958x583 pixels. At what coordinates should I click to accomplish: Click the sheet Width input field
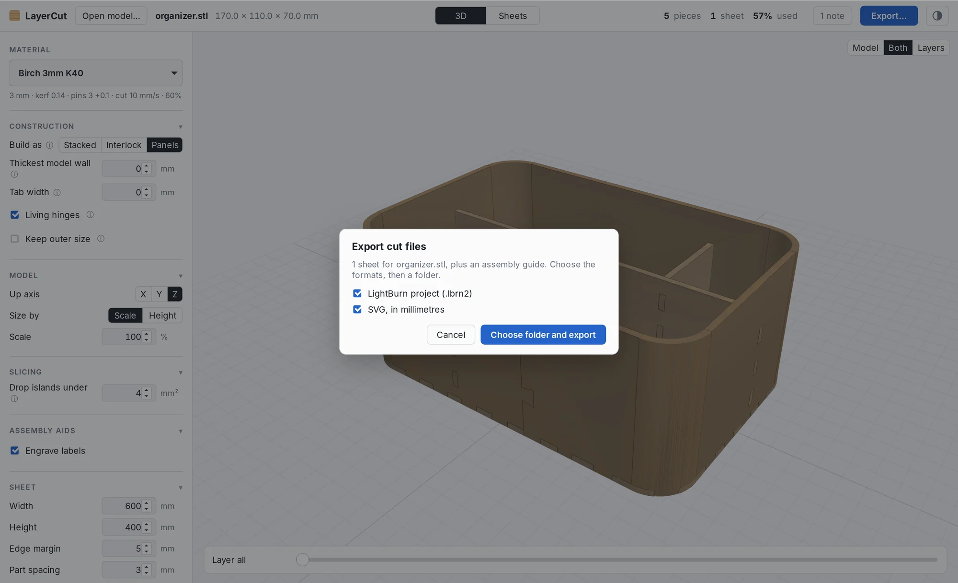click(129, 506)
